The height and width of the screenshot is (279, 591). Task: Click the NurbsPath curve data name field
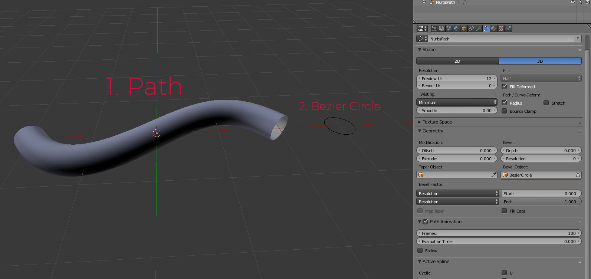(501, 39)
